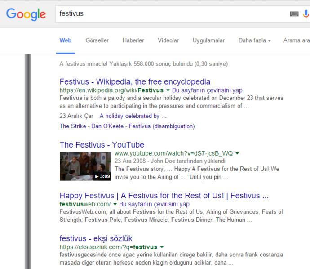Select the Web tab

pos(66,40)
